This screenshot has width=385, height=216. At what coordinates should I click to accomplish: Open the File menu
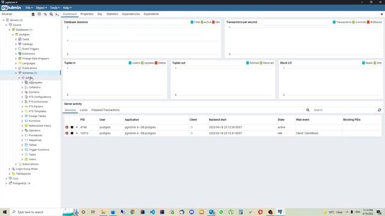pyautogui.click(x=29, y=8)
